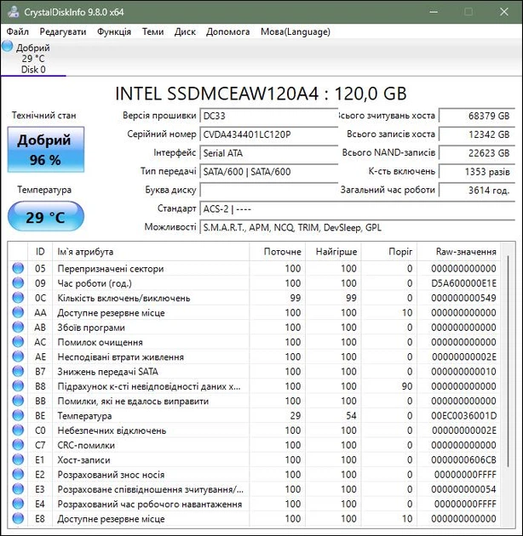
Task: Click status orb of attribute C7
Action: 18,445
